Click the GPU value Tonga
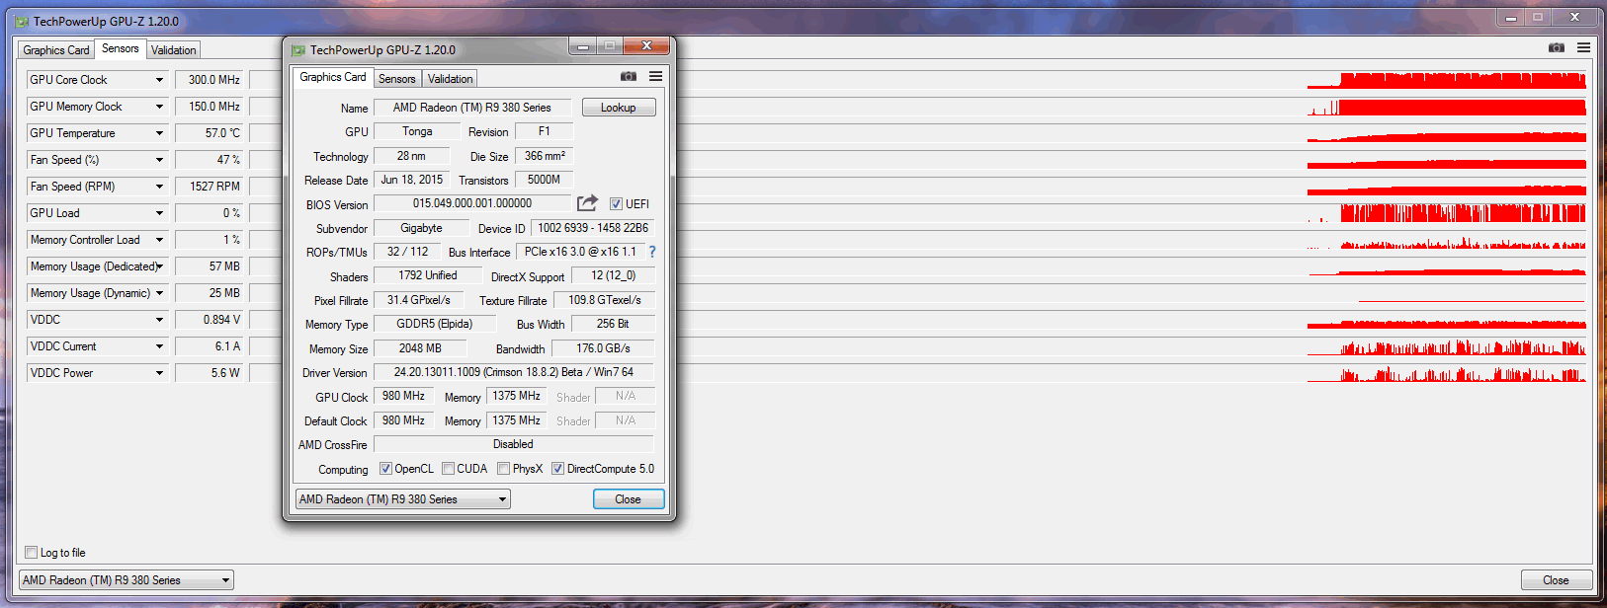 (x=417, y=131)
